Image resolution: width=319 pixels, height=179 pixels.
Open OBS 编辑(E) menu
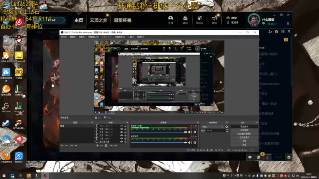click(73, 37)
